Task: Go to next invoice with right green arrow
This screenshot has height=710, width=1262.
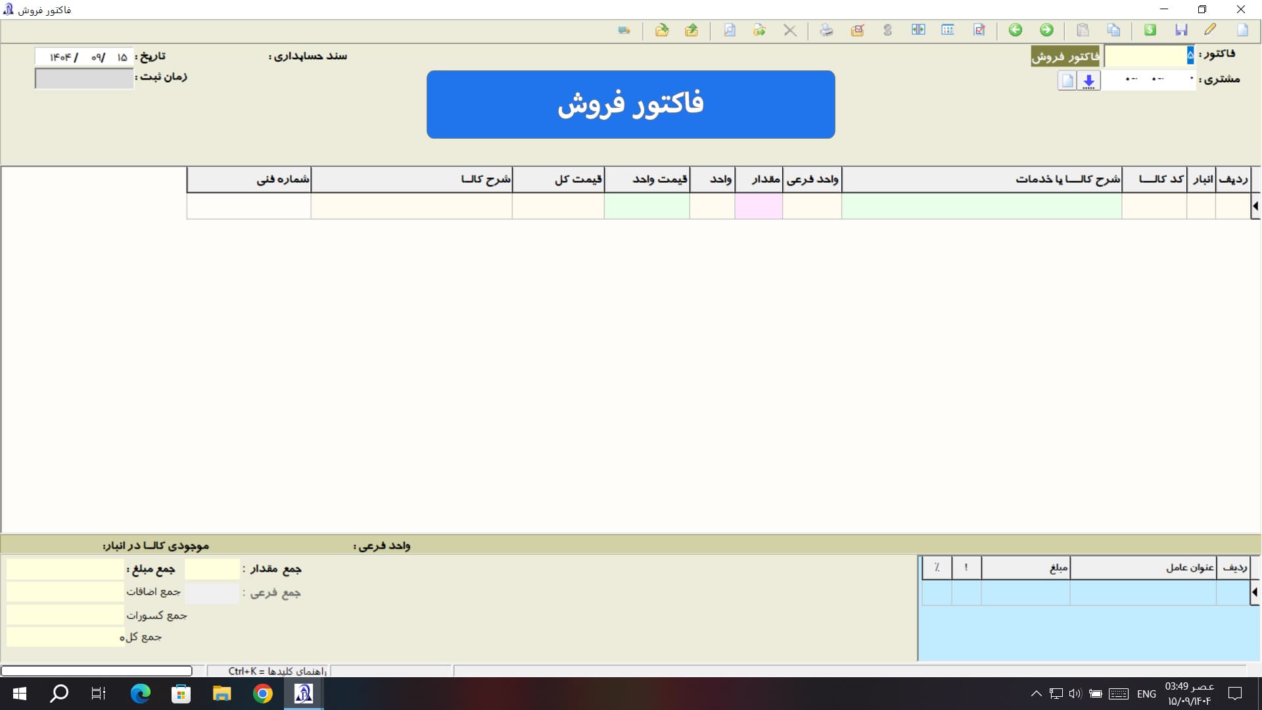Action: (1046, 30)
